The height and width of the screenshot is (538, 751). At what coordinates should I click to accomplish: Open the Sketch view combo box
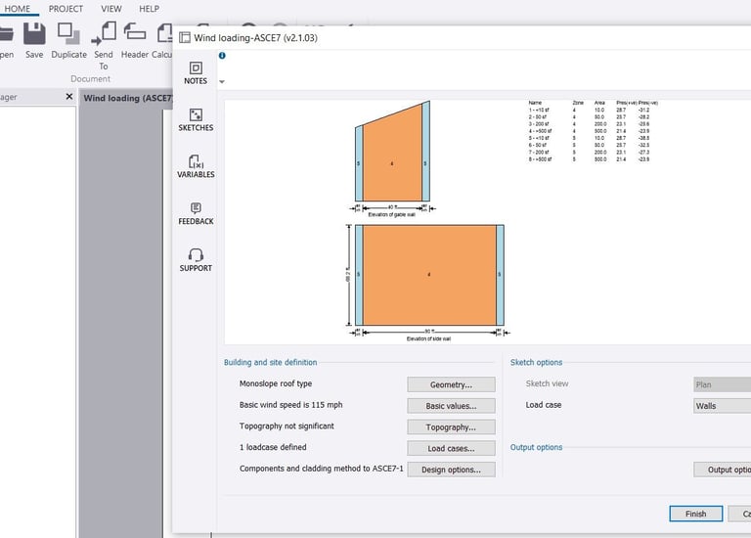point(722,384)
